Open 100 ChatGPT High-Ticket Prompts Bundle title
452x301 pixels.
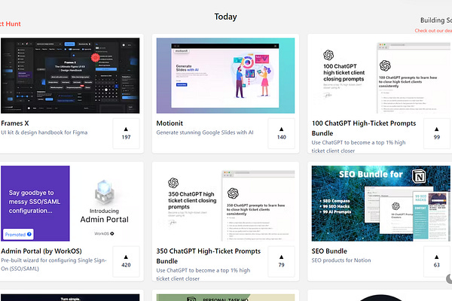(364, 128)
